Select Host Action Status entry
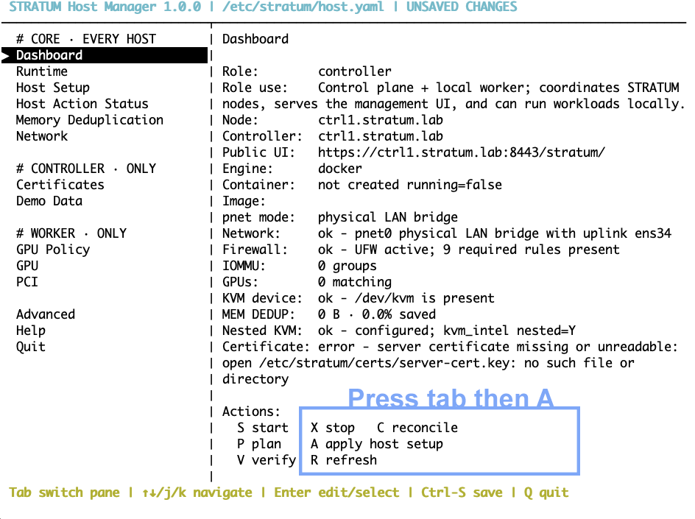Screen dimensions: 695x519 click(x=82, y=104)
